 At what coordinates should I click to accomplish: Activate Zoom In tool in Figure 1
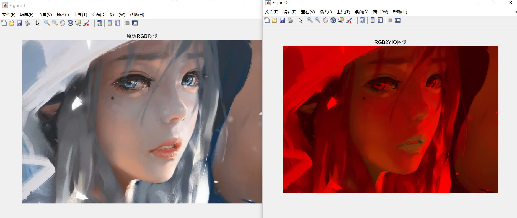(47, 23)
